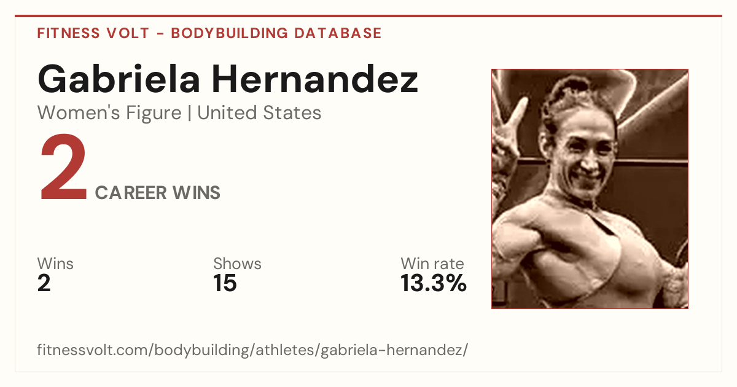Open the fitnessvolt.com athlete profile URL

pyautogui.click(x=252, y=350)
